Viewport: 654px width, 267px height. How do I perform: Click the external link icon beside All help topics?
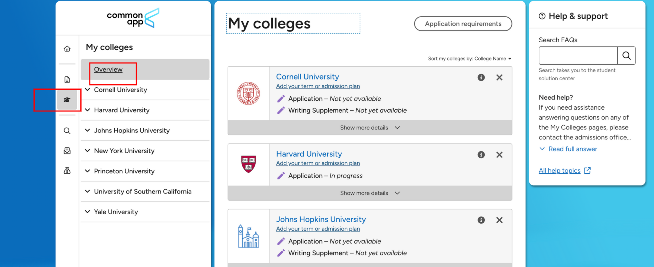587,170
